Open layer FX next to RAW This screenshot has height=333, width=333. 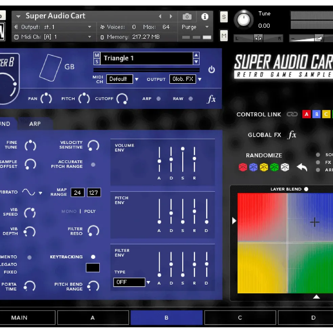point(211,99)
